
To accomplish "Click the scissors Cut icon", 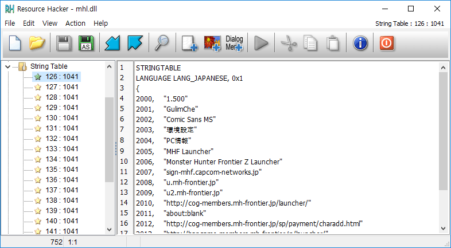I will click(288, 43).
